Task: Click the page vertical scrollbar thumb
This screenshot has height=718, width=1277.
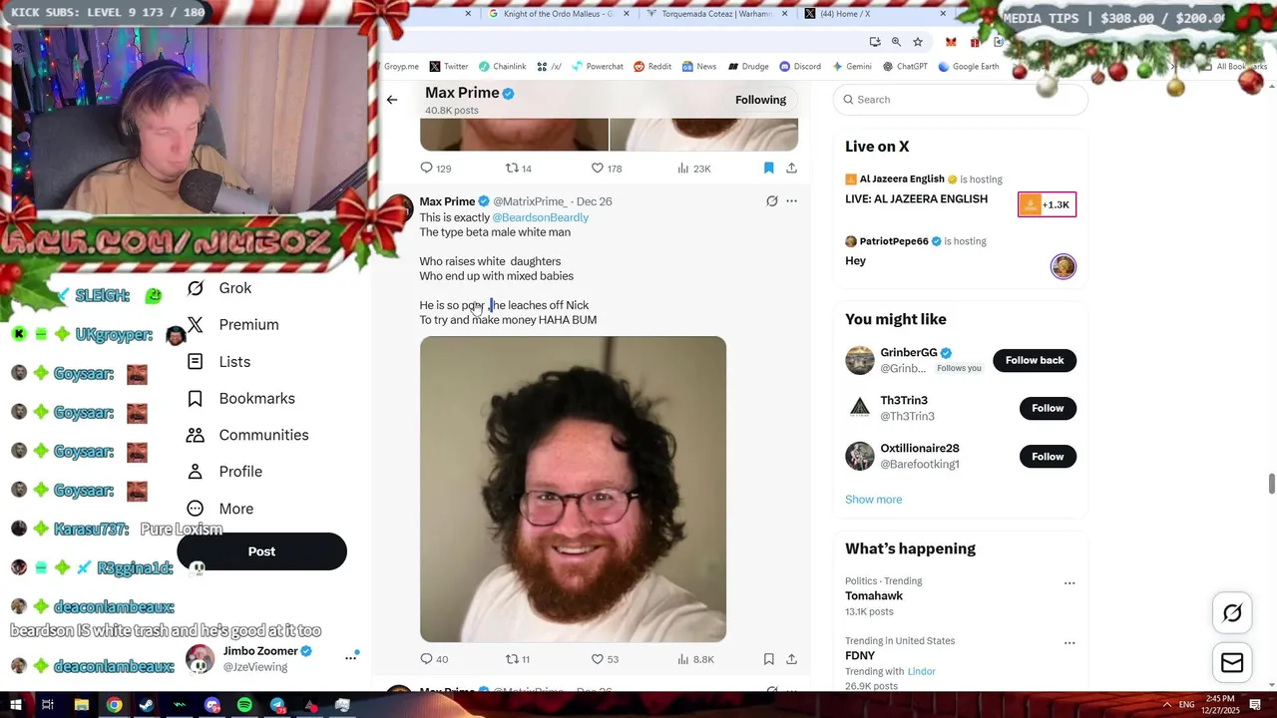Action: click(1271, 484)
